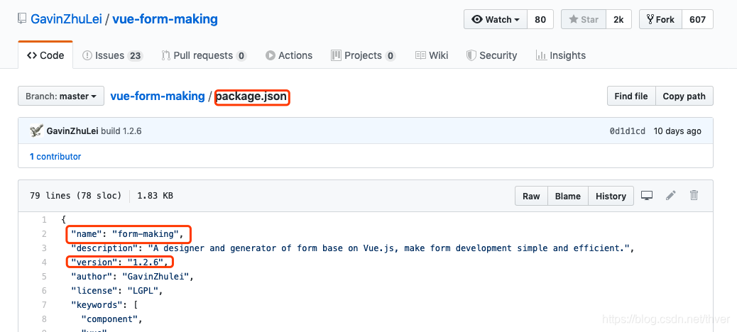
Task: Click the "component" keyword text
Action: (x=109, y=319)
